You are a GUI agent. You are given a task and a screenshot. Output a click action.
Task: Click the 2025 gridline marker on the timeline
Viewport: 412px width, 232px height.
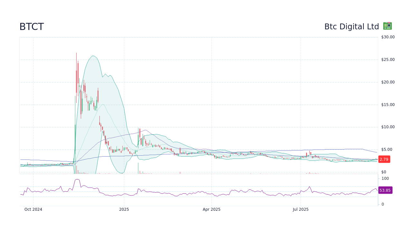[124, 209]
